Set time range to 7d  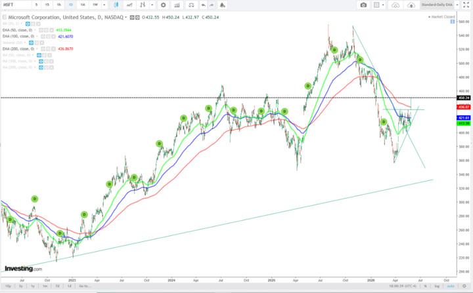tap(57, 286)
